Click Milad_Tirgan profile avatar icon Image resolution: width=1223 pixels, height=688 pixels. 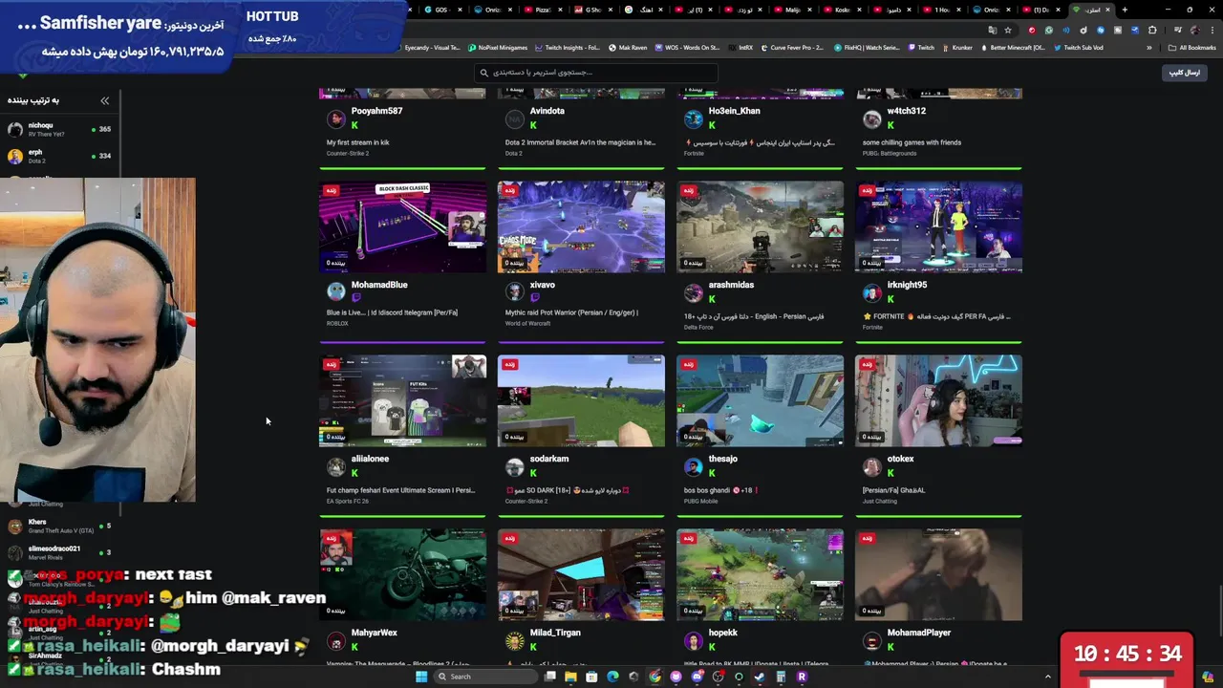(x=514, y=640)
